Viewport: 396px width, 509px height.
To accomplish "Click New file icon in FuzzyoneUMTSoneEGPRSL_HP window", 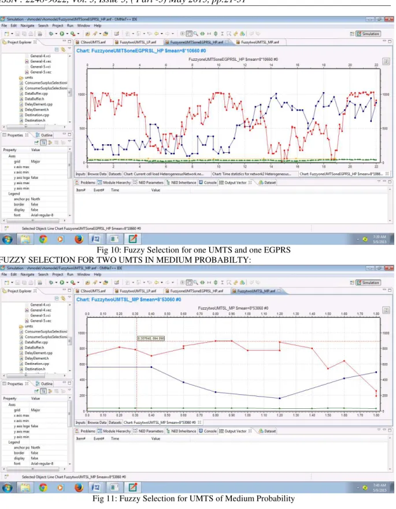I will click(x=6, y=34).
